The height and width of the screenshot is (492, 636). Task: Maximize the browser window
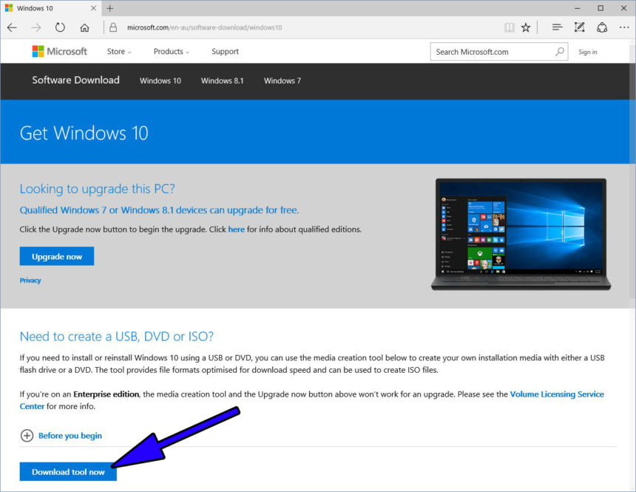pos(601,8)
